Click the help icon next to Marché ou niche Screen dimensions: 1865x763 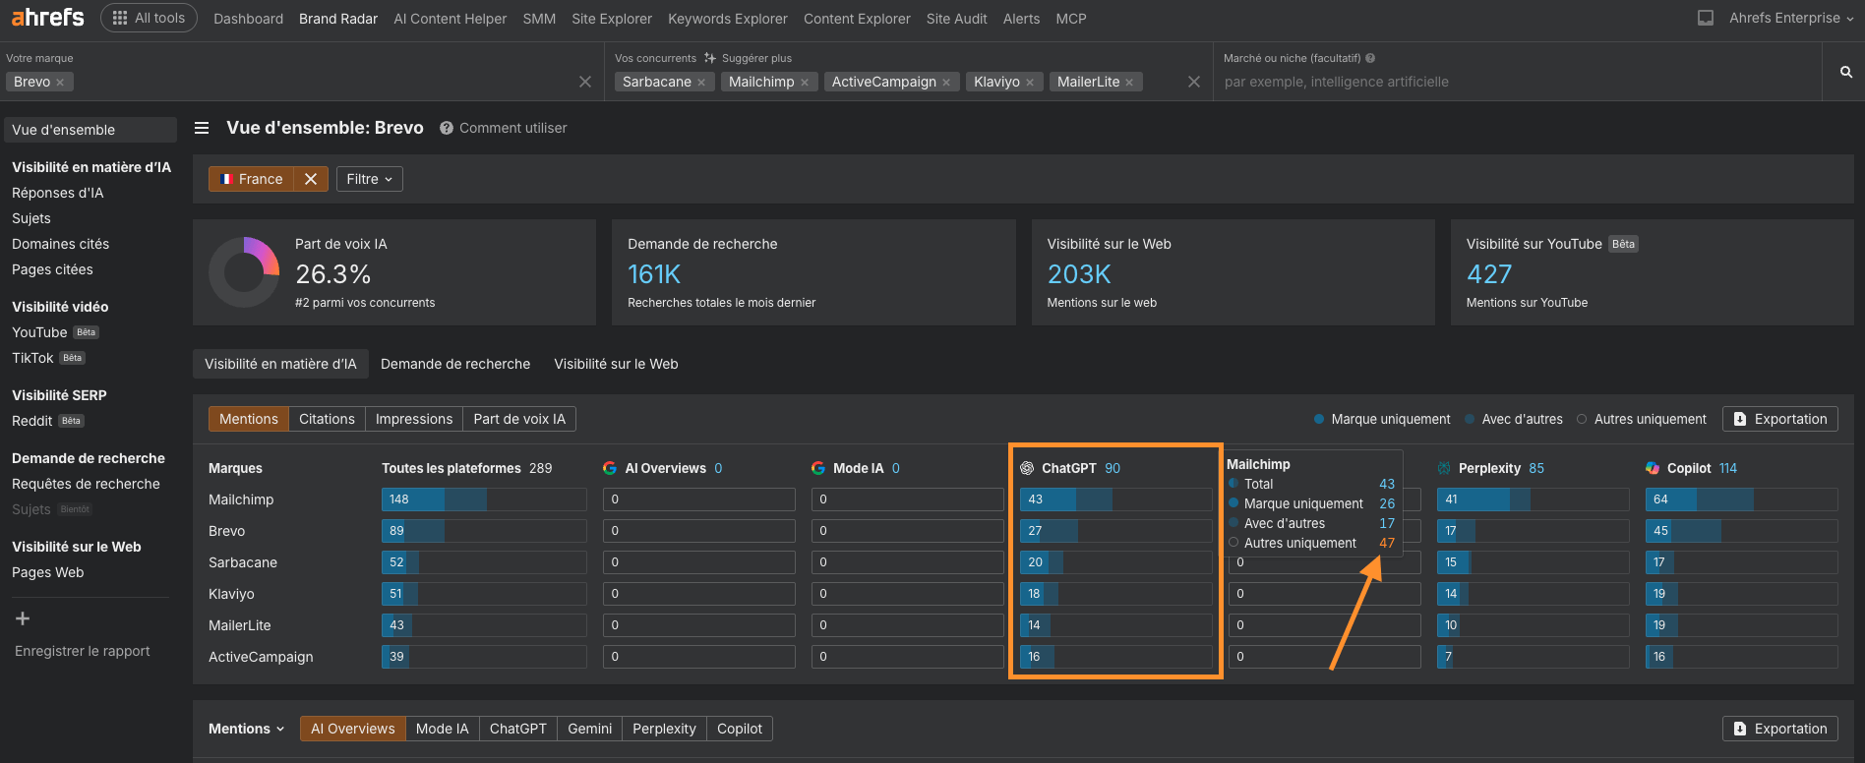[1370, 58]
